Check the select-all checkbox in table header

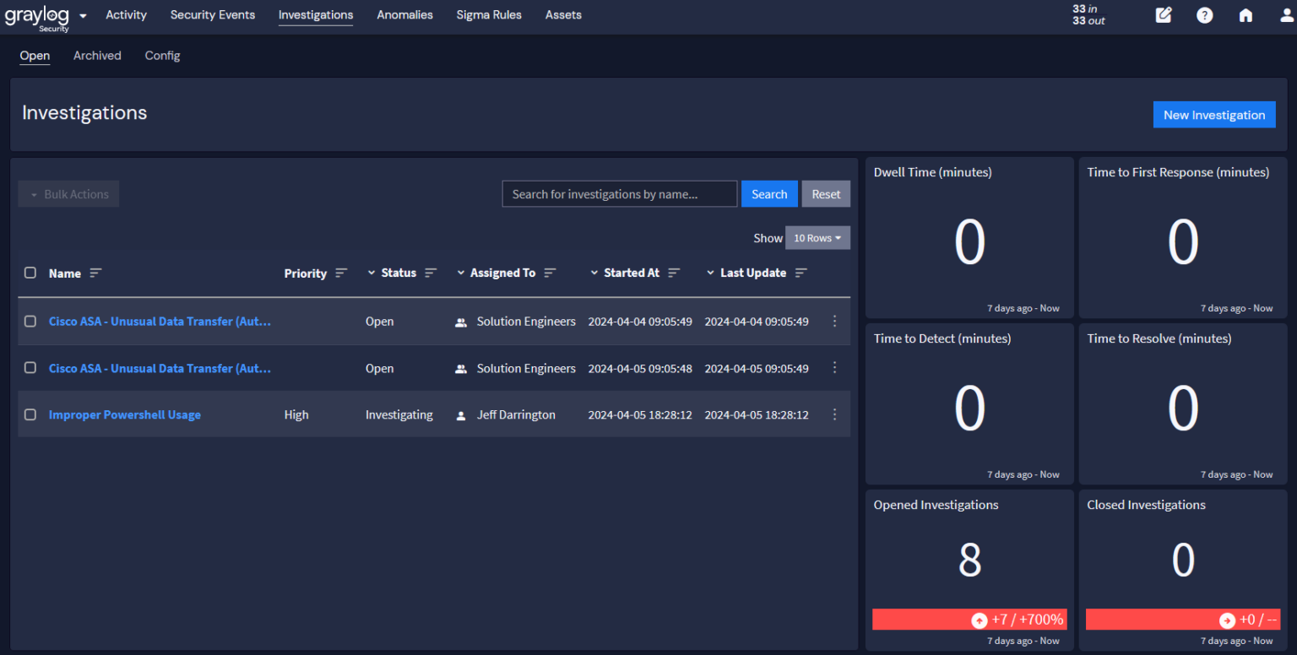pyautogui.click(x=30, y=273)
